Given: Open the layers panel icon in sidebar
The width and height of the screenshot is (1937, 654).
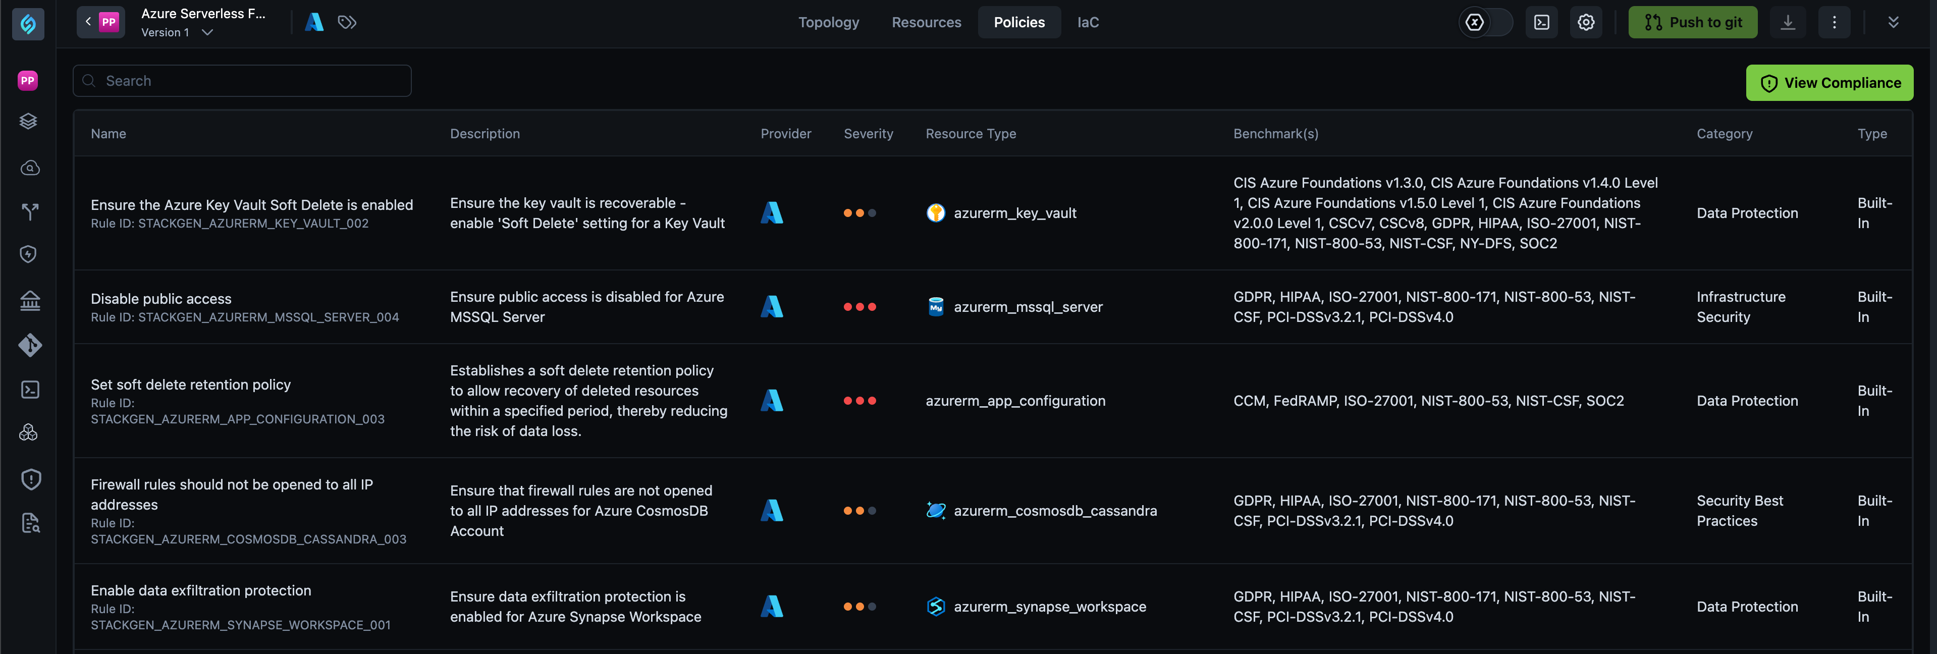Looking at the screenshot, I should (28, 121).
